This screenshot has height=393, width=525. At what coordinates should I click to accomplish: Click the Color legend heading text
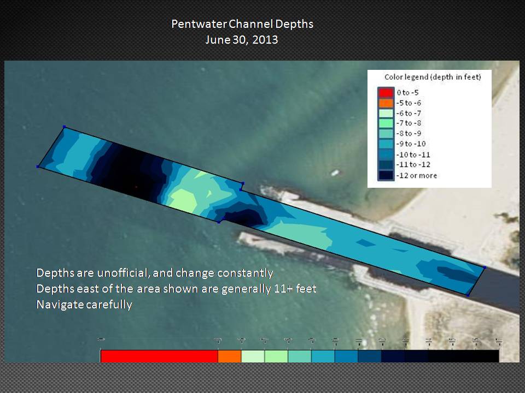coord(432,78)
